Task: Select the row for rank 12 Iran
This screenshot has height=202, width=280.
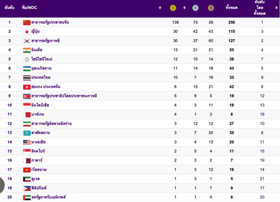Action: (140, 124)
